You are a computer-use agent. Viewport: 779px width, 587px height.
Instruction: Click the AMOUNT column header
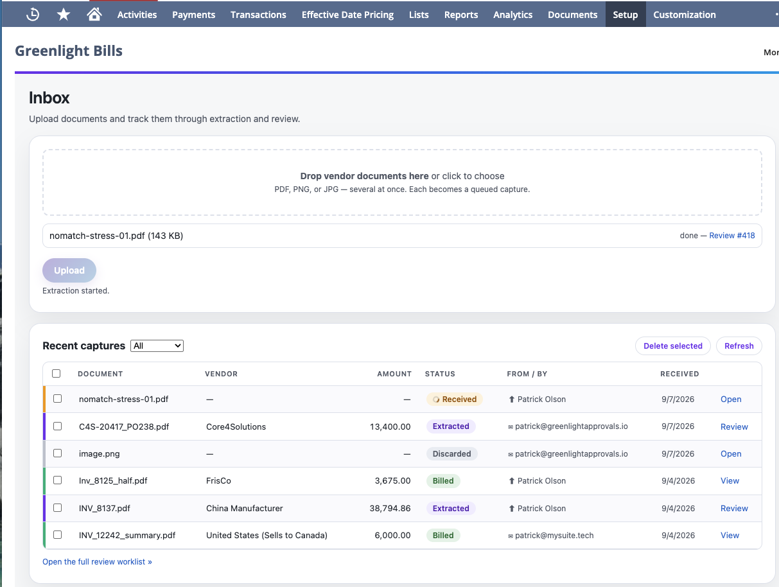click(x=394, y=374)
